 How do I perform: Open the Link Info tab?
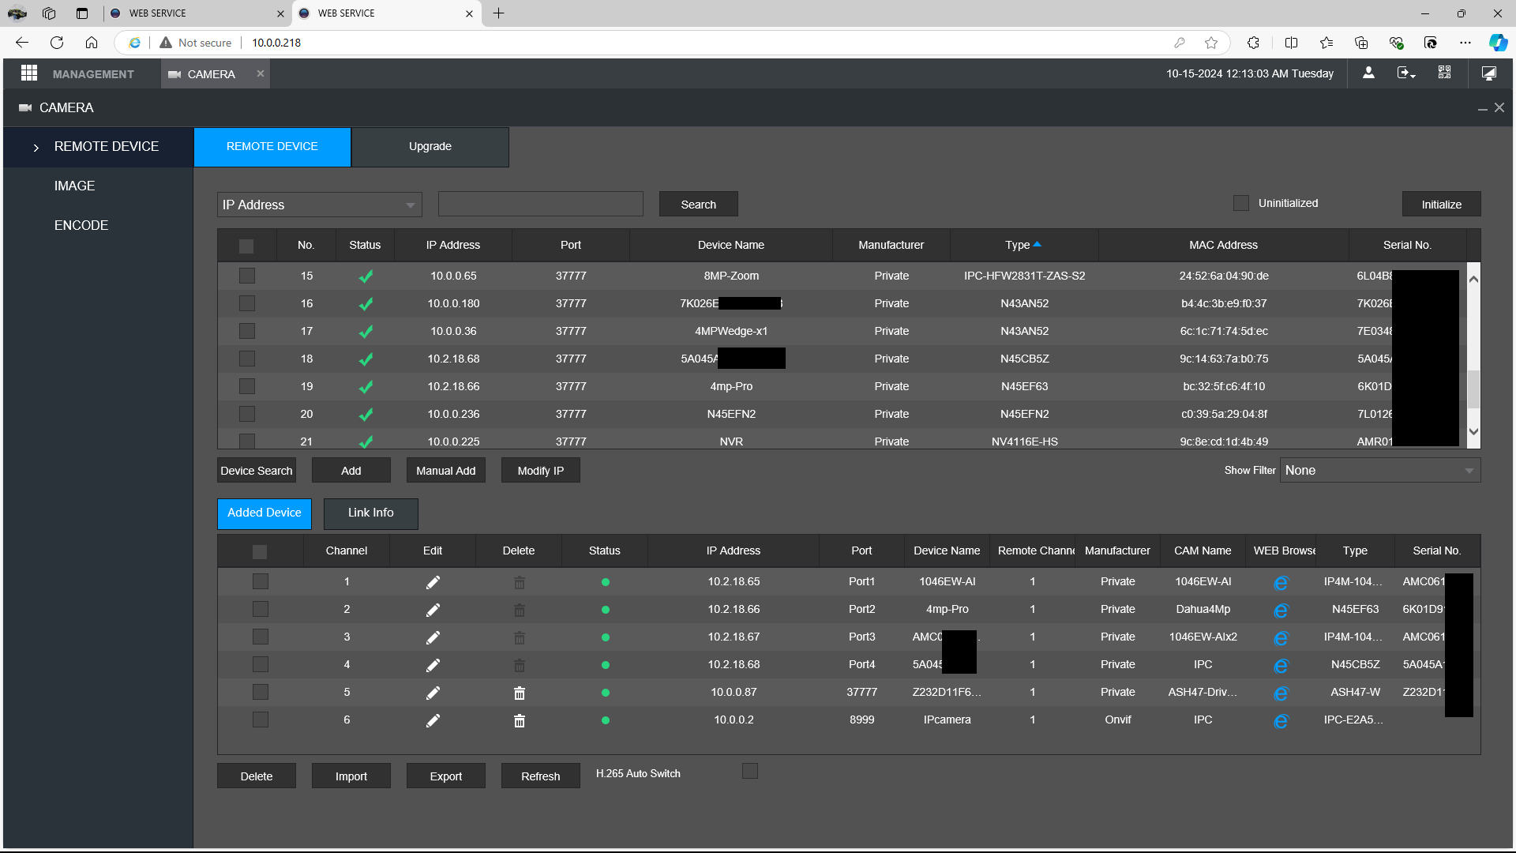pos(370,513)
